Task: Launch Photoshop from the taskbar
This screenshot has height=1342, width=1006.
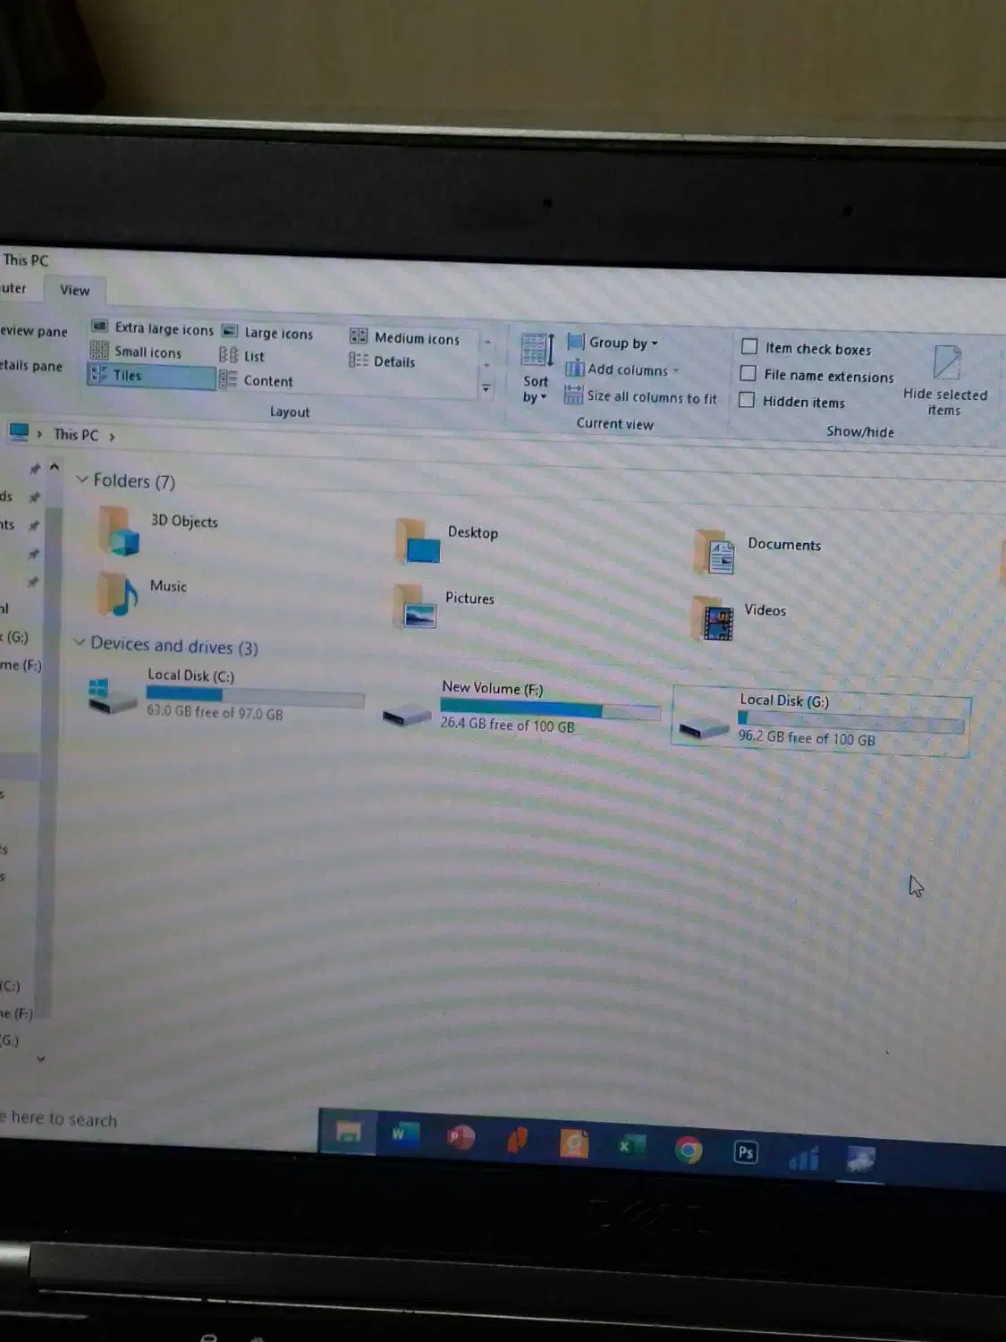Action: [745, 1152]
